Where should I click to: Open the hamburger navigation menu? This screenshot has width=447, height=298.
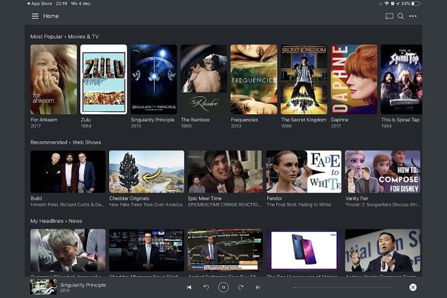[x=35, y=16]
